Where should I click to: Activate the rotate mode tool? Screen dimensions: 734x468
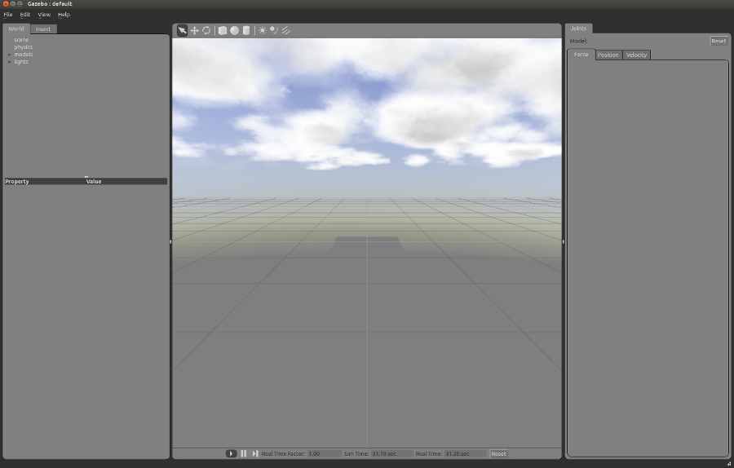coord(206,30)
